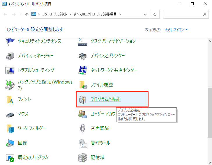Expand chevron after すべてのコントロール パネル項目 breadcrumb
The image size is (212, 165).
pyautogui.click(x=120, y=14)
